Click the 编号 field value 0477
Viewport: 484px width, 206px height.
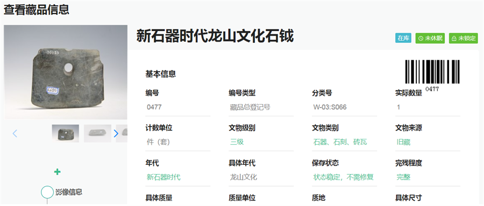(x=154, y=107)
